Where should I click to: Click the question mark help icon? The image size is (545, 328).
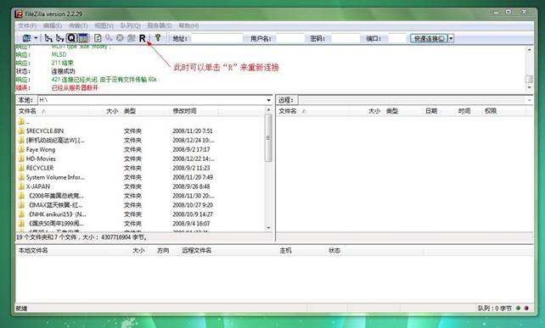tap(157, 37)
